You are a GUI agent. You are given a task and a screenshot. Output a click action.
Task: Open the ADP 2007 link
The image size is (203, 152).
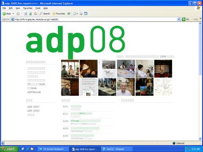(33, 107)
